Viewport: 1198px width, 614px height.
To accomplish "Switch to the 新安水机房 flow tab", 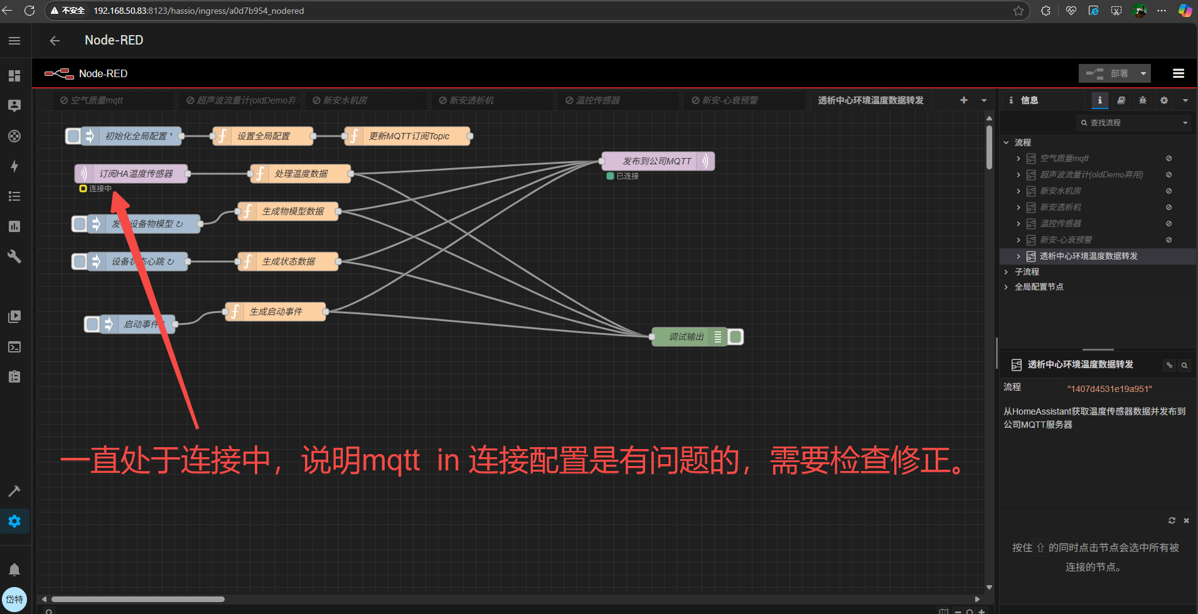I will tap(345, 100).
